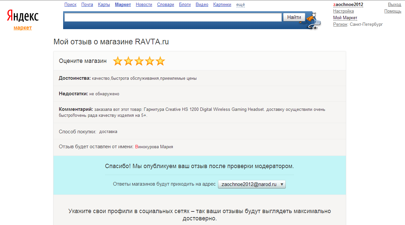The height and width of the screenshot is (225, 405).
Task: Click the Выход logout link
Action: [395, 5]
